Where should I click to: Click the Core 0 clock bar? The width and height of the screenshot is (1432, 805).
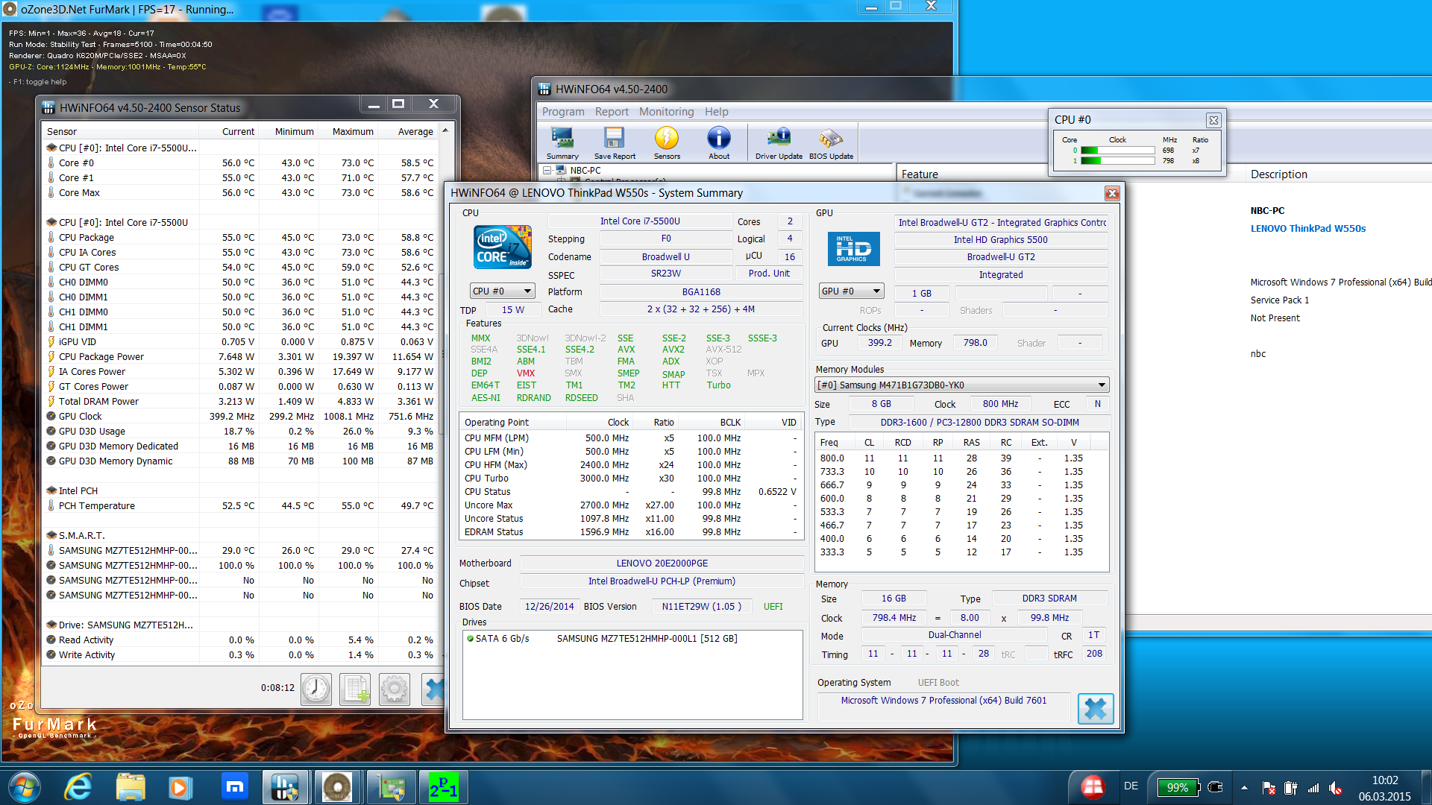point(1117,151)
